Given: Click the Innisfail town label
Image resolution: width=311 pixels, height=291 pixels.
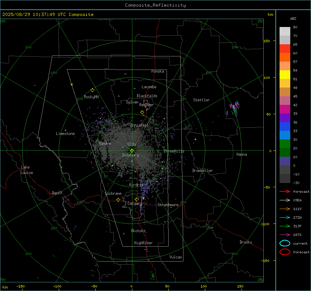Looking at the screenshot, I should (139, 125).
